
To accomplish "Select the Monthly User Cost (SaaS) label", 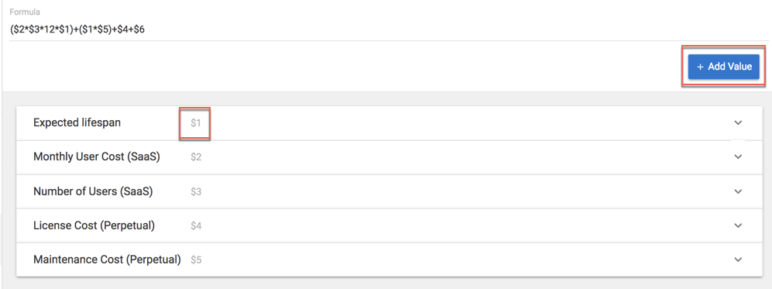I will 97,157.
